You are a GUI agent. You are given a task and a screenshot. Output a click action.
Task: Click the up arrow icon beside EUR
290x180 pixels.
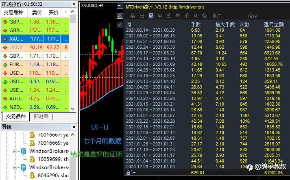pos(5,65)
